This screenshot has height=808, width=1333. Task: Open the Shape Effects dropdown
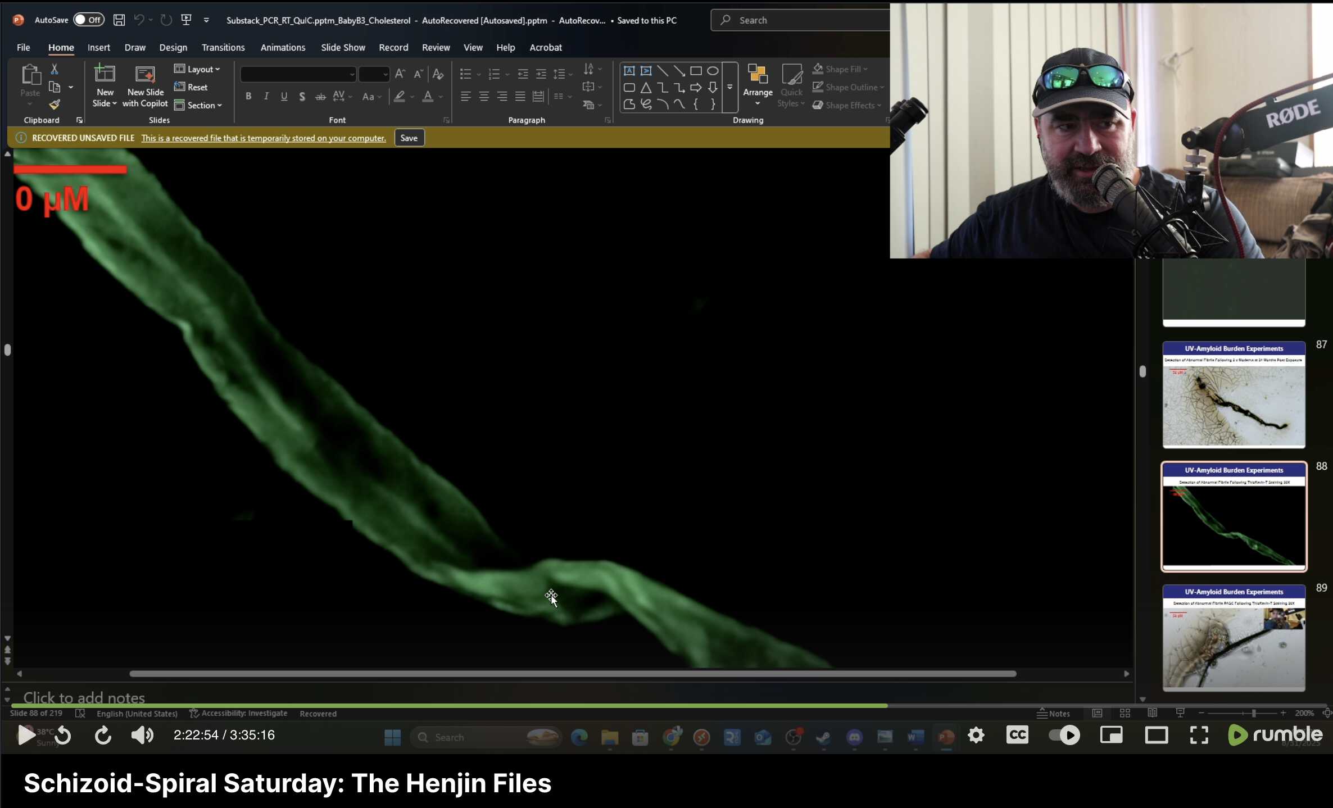847,105
